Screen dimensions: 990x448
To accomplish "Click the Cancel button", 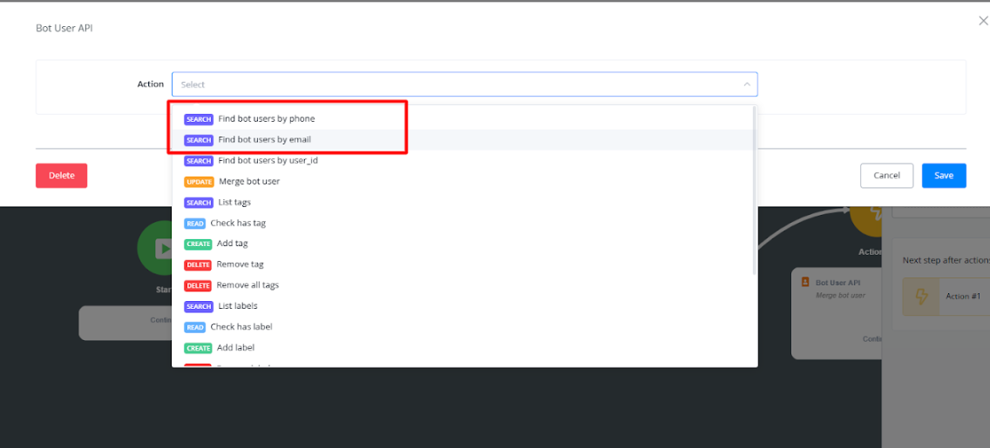I will click(x=886, y=176).
